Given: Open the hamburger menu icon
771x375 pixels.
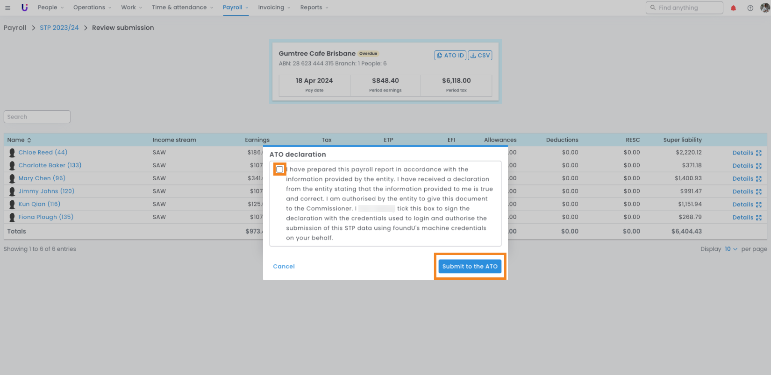Looking at the screenshot, I should 7,8.
